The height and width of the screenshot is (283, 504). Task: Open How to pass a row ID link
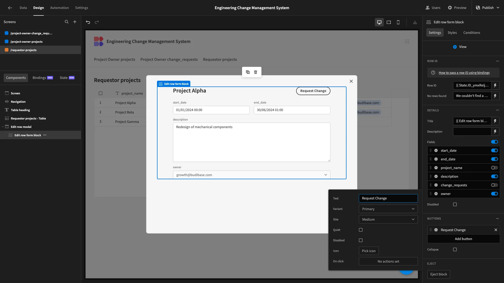[x=464, y=73]
